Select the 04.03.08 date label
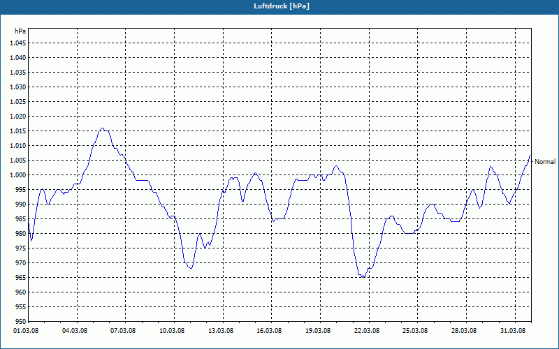559x349 pixels. [x=75, y=330]
